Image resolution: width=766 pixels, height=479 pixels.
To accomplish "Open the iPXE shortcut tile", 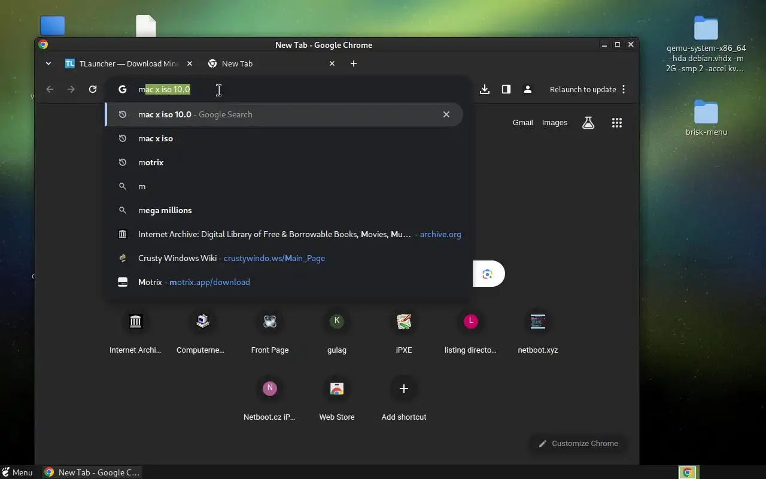I will point(404,332).
